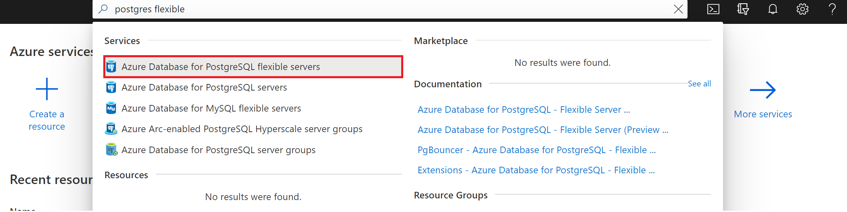Open Cloud Shell from the top bar

713,9
